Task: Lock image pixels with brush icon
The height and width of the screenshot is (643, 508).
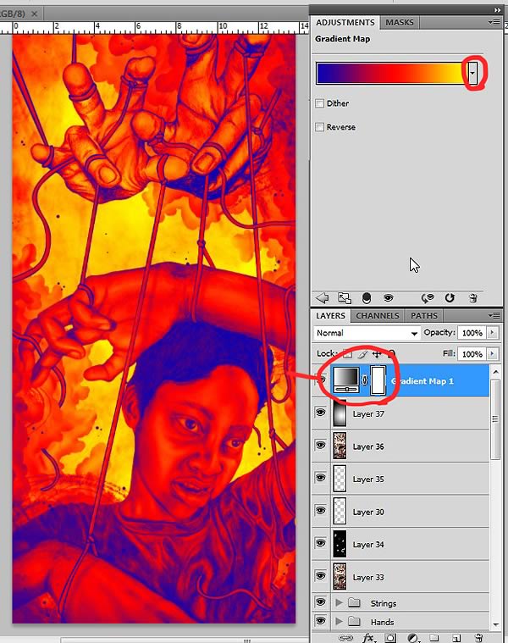Action: [362, 353]
